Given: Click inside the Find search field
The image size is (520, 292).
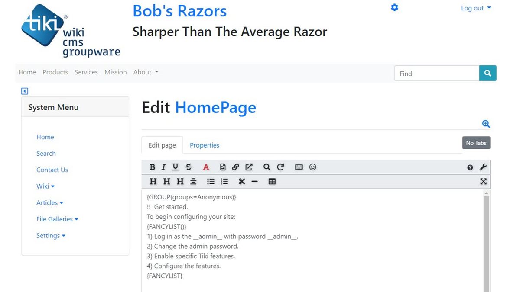Looking at the screenshot, I should [436, 73].
